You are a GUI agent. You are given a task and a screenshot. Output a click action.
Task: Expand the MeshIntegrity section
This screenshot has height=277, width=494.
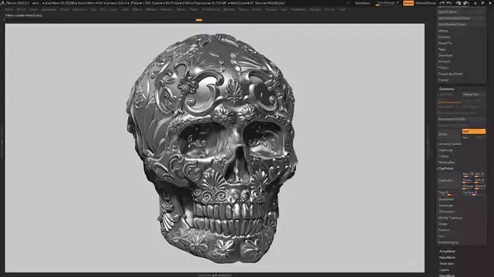448,243
